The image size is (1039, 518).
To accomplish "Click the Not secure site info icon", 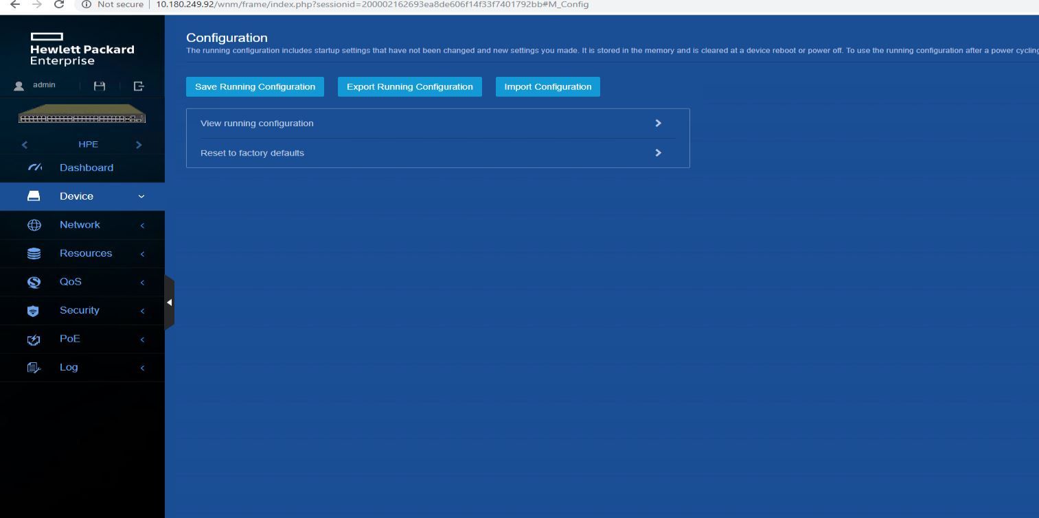I will [x=87, y=4].
